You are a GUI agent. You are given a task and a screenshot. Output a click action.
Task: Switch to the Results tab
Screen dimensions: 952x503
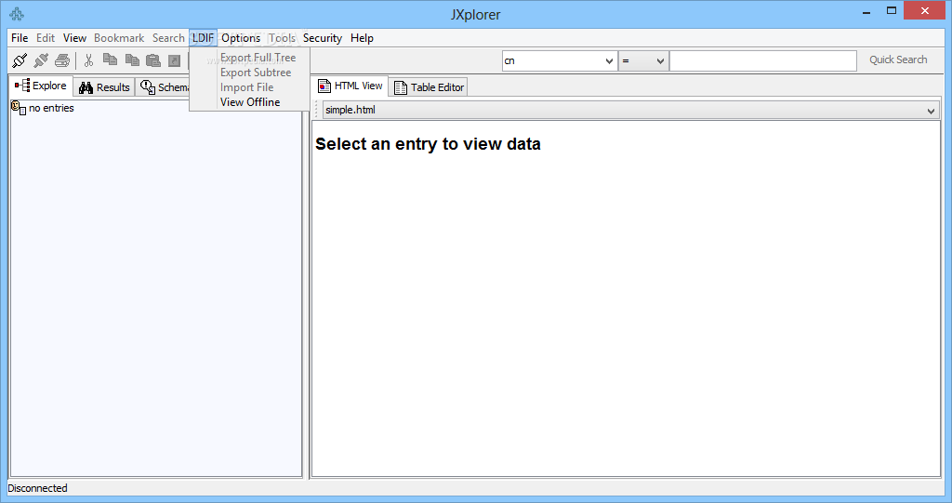(104, 87)
